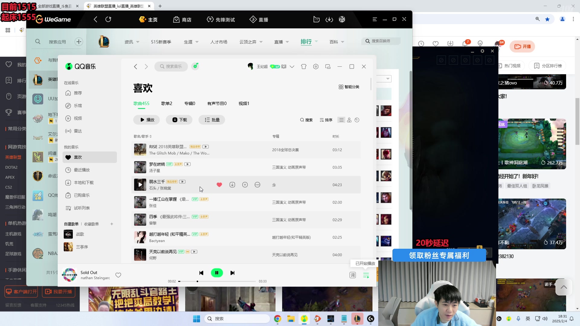The height and width of the screenshot is (326, 580).
Task: Open WeGame 直播 tab
Action: click(x=259, y=20)
